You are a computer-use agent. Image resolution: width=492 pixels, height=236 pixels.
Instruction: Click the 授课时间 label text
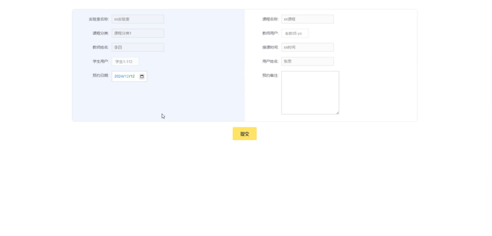[270, 47]
